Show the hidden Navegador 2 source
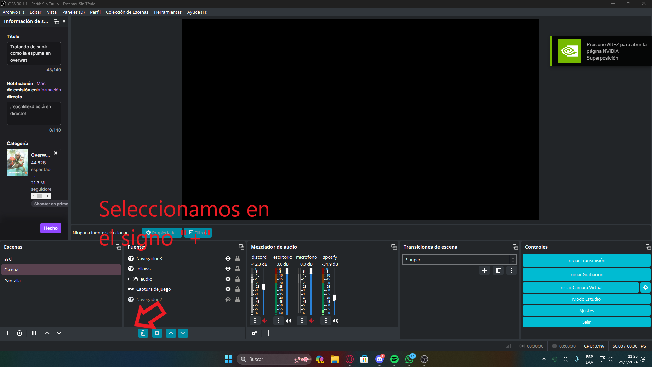The image size is (652, 367). [228, 299]
